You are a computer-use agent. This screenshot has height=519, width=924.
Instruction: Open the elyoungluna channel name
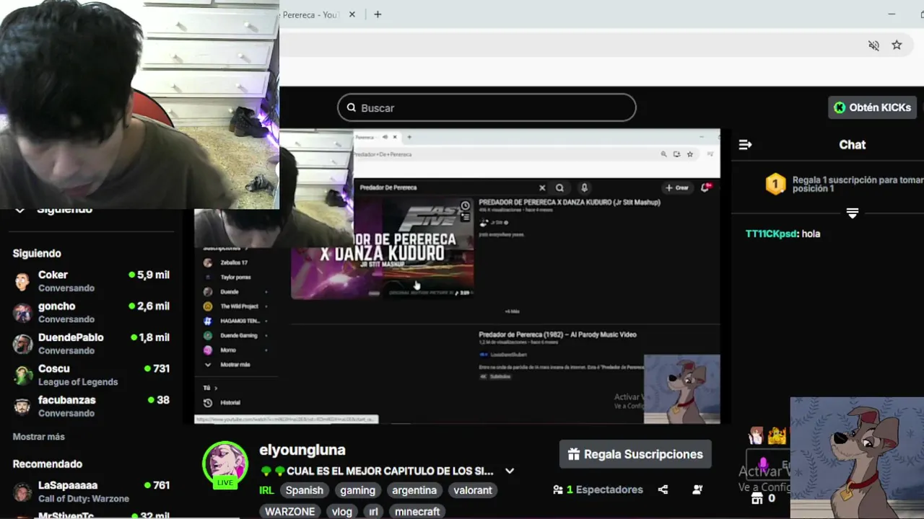click(302, 450)
